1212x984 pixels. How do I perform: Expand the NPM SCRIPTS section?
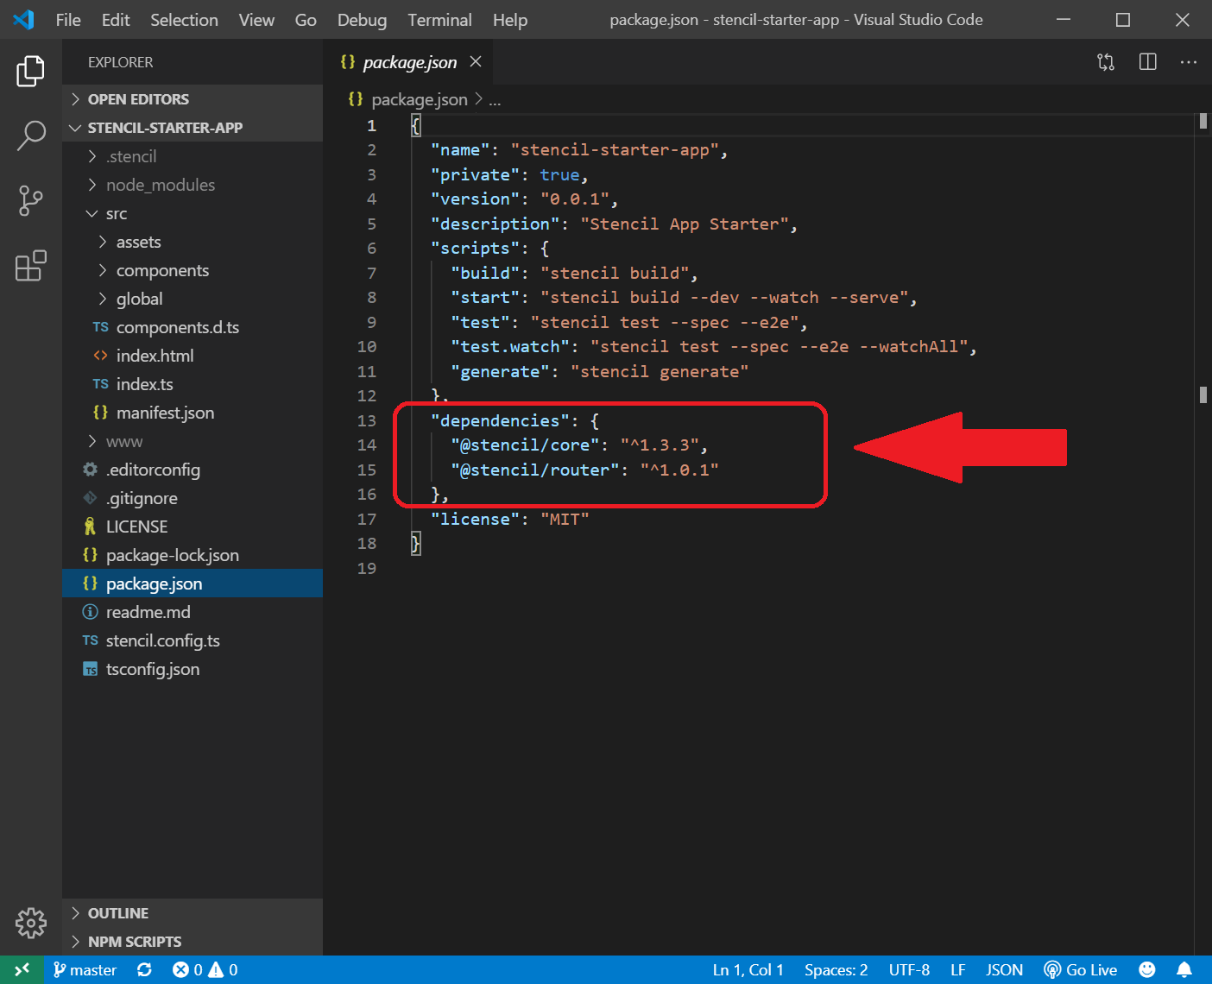pos(193,942)
